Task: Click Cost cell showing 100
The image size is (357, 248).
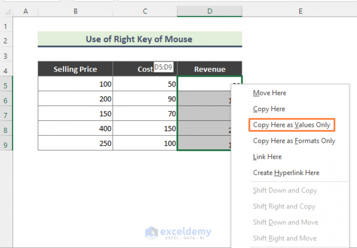Action: point(145,143)
